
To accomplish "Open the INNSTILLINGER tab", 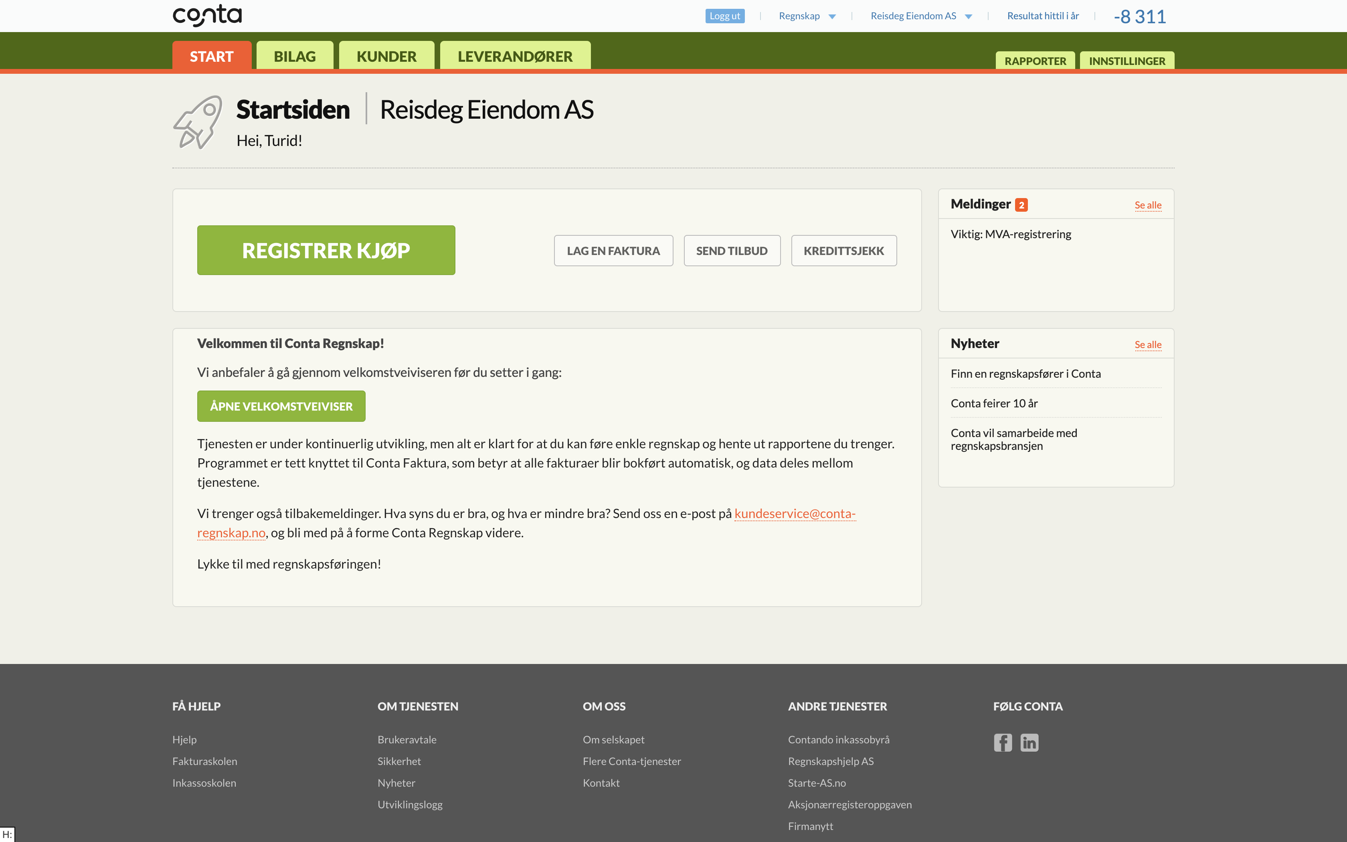I will [1127, 61].
